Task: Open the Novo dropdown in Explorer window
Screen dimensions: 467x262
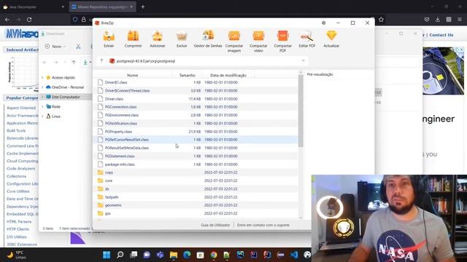Action: pyautogui.click(x=55, y=47)
